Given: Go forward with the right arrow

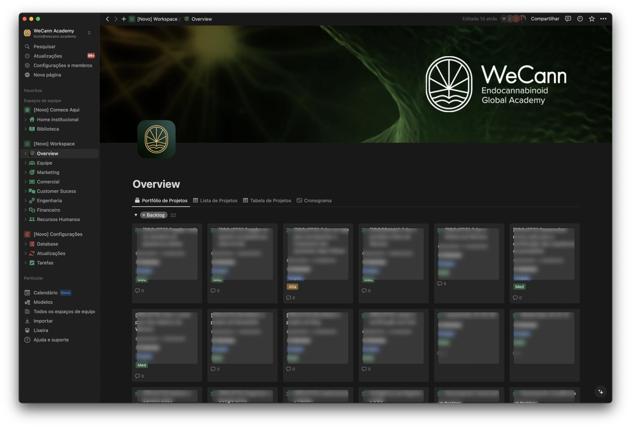Looking at the screenshot, I should [x=116, y=19].
